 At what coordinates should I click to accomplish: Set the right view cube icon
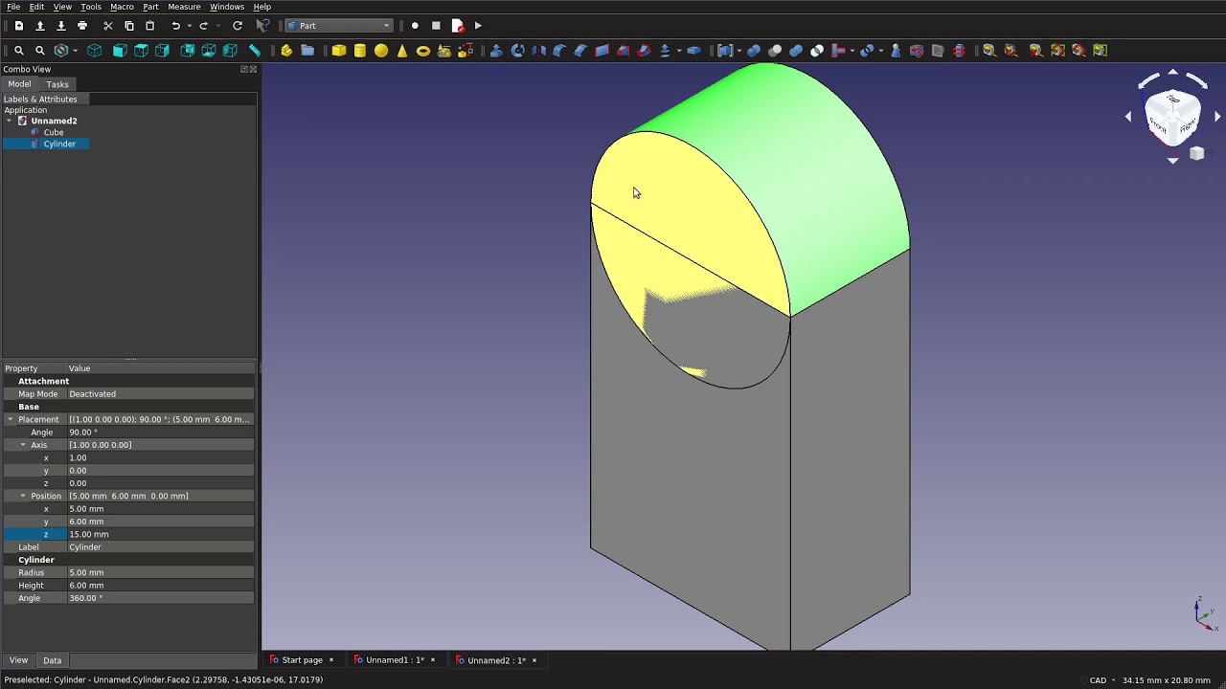coord(162,51)
